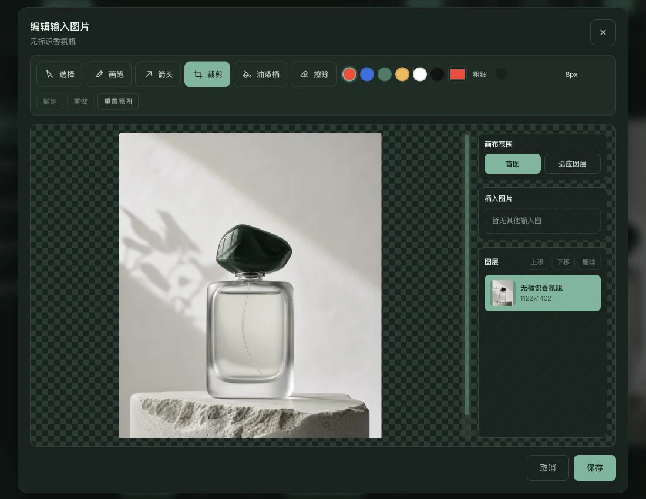Choose the red circle color

349,75
